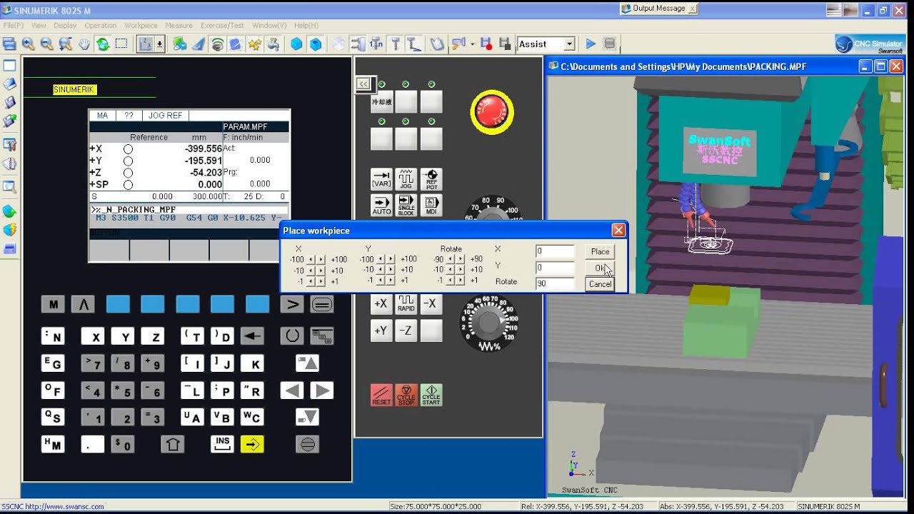The image size is (914, 514).
Task: Switch machine to AUTO mode
Action: coord(381,206)
